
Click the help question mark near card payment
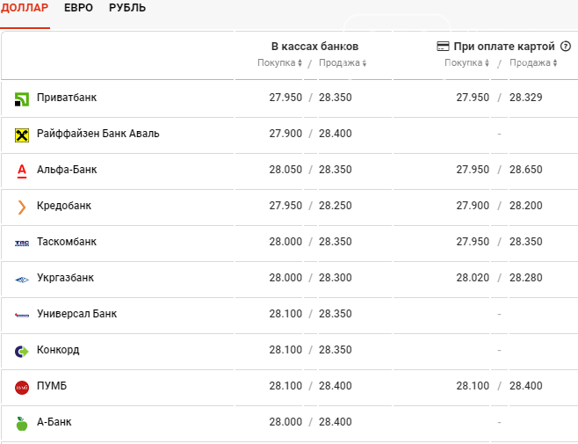[x=566, y=46]
